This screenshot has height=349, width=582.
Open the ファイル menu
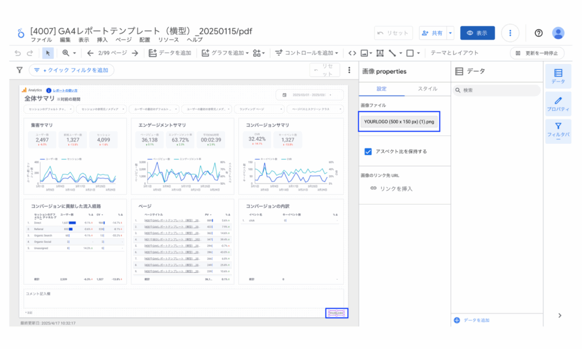pyautogui.click(x=41, y=40)
